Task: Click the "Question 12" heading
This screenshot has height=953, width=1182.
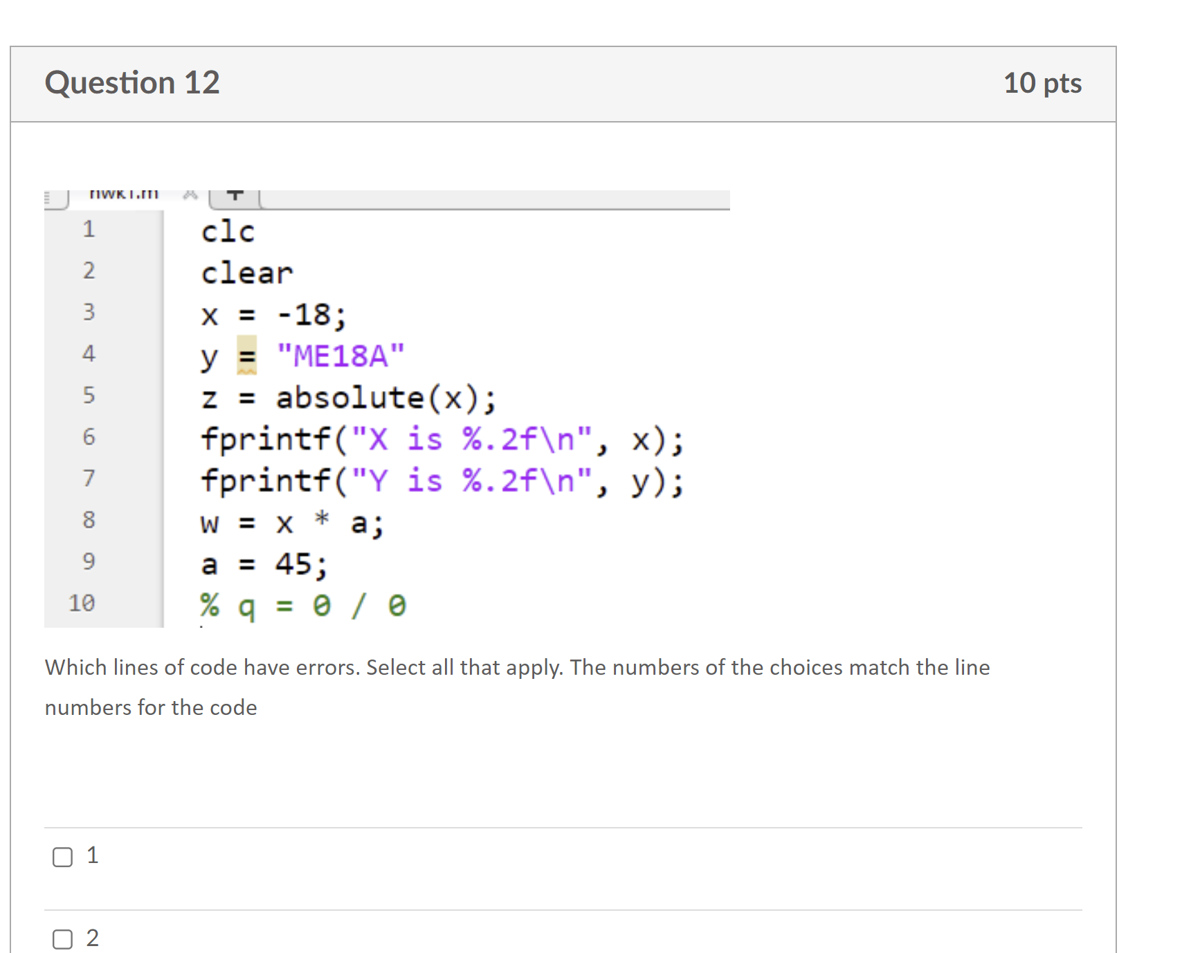Action: pyautogui.click(x=132, y=83)
